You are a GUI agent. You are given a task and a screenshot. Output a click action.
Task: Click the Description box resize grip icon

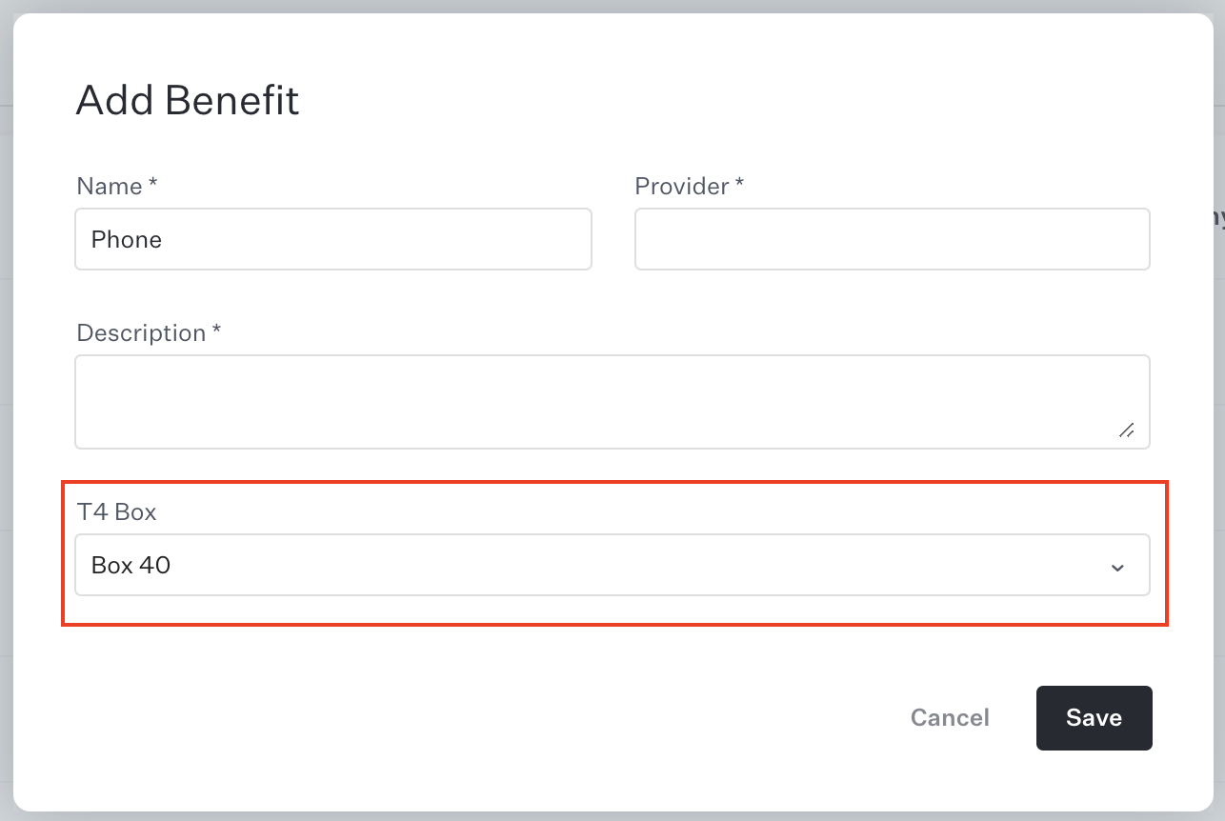click(1126, 430)
